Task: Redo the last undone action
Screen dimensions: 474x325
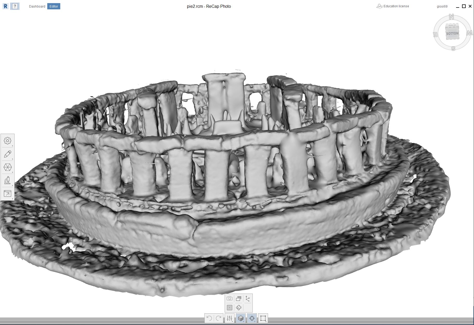Action: 219,318
